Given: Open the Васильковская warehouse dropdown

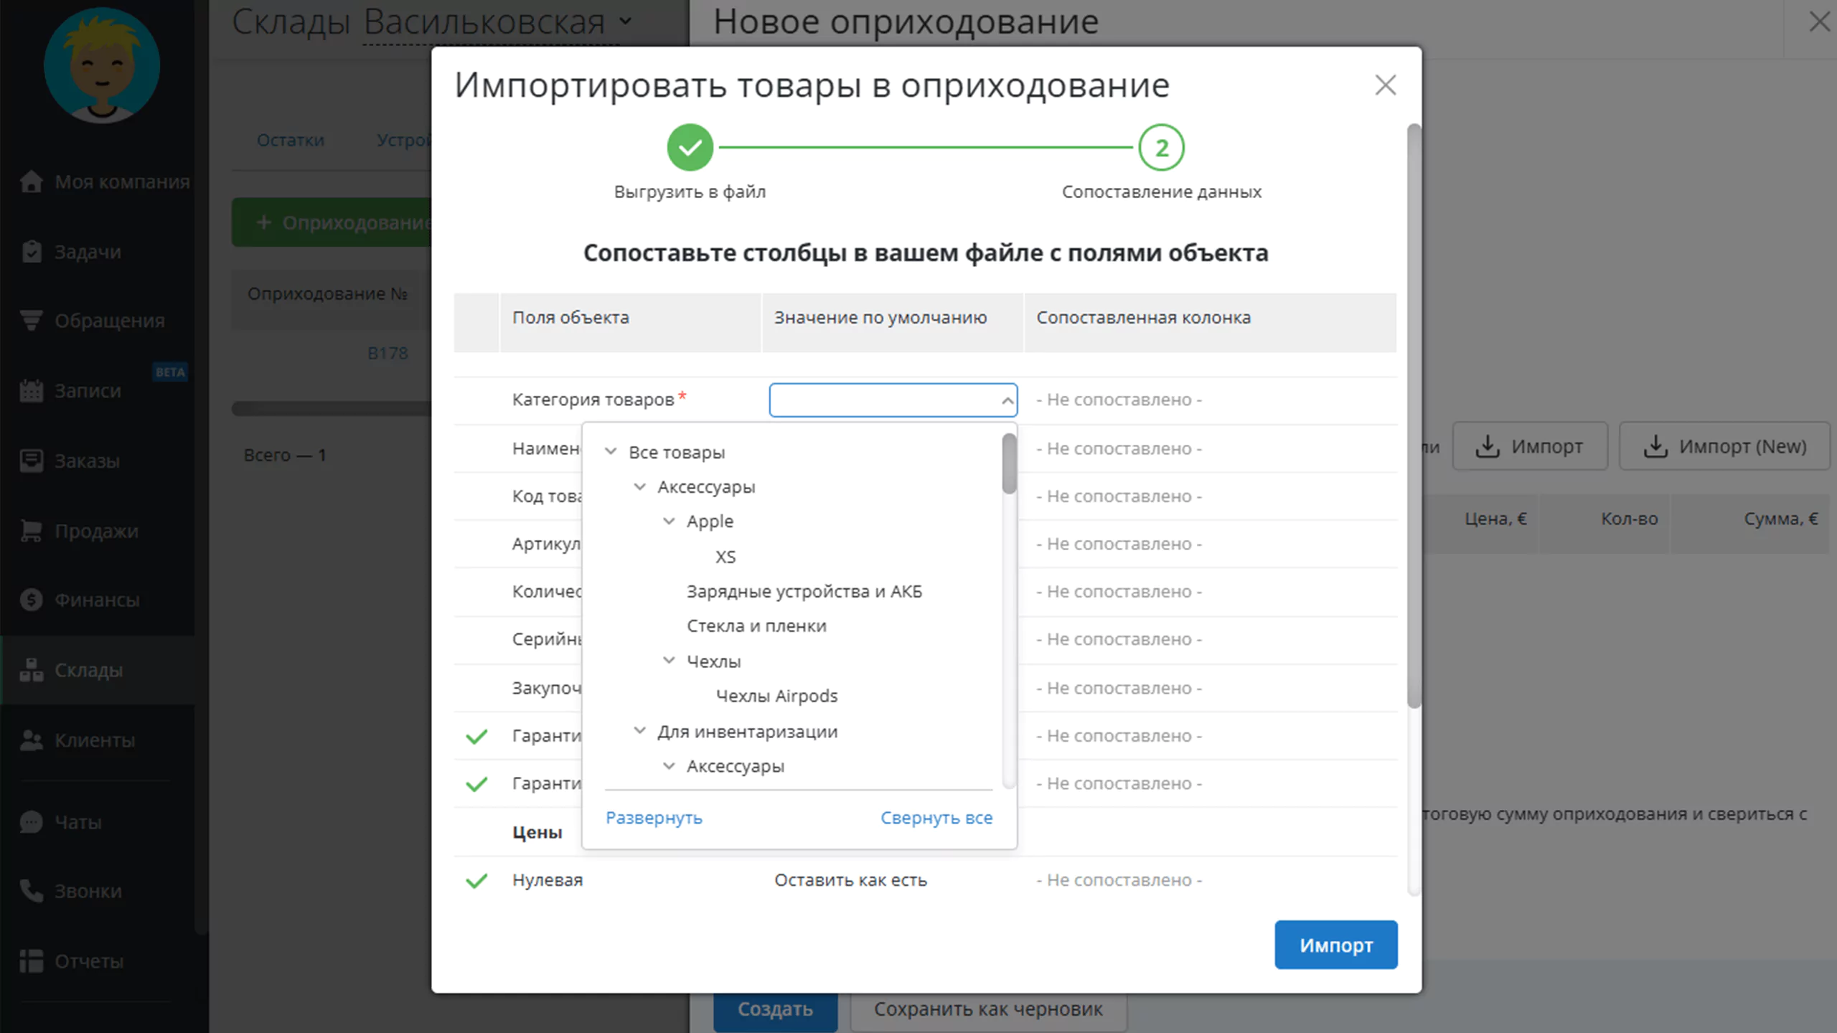Looking at the screenshot, I should point(498,22).
